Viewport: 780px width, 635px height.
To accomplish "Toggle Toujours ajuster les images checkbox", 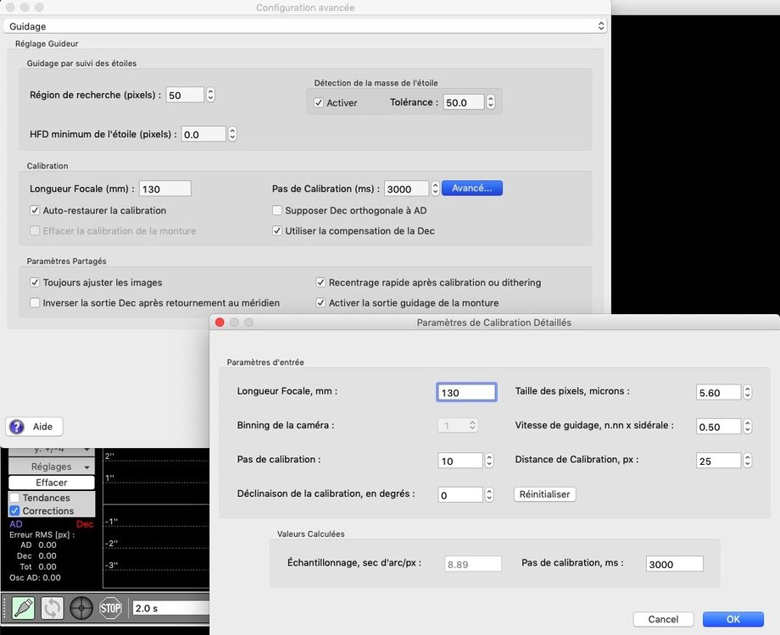I will tap(35, 282).
